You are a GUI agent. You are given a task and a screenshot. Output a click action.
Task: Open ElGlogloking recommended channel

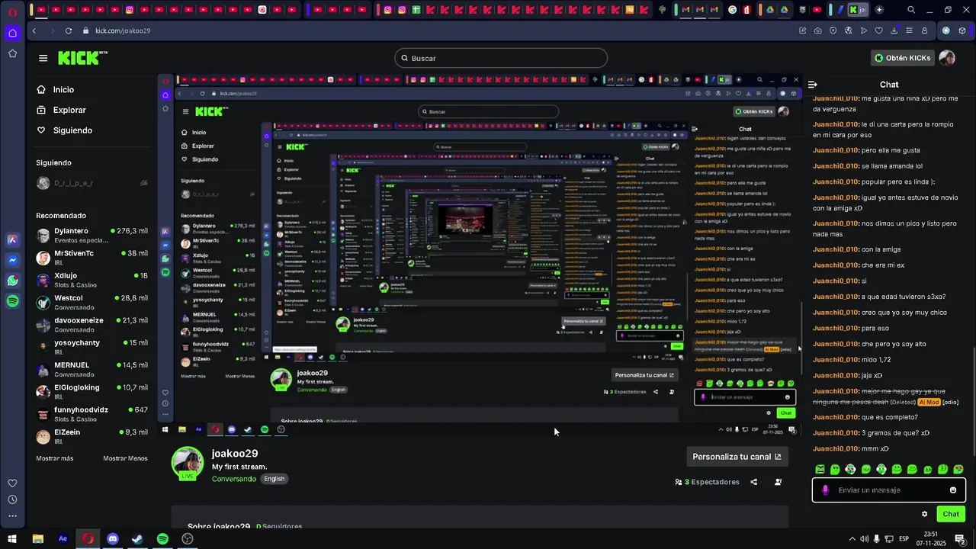[x=91, y=392]
